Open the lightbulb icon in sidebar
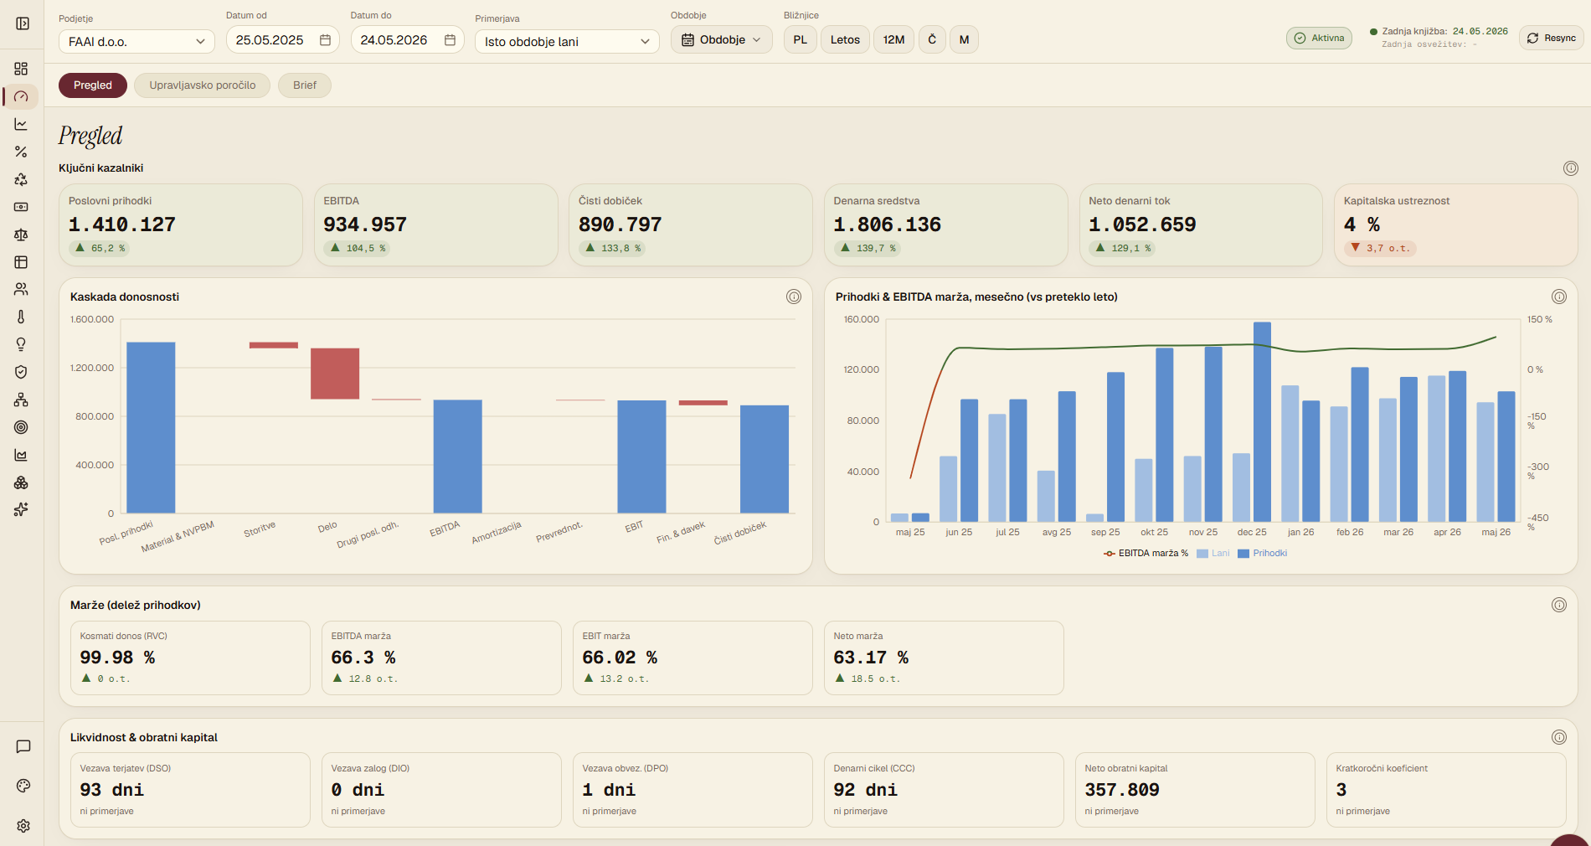Image resolution: width=1591 pixels, height=846 pixels. (21, 344)
